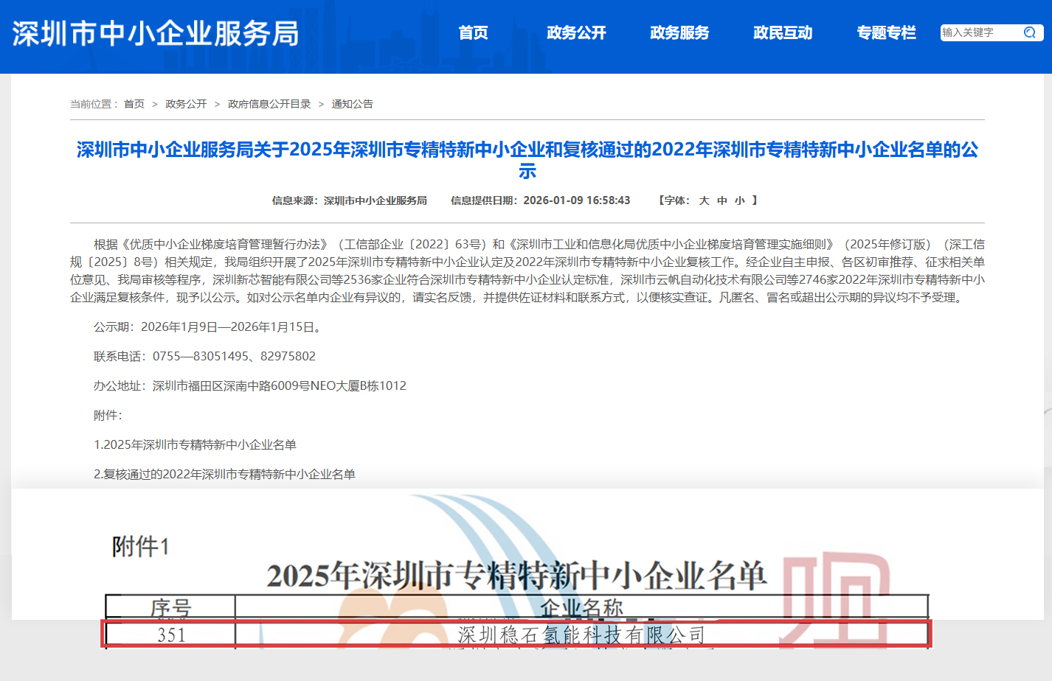Click the magnifier search icon
Screen dimensions: 1052x681
[1030, 32]
